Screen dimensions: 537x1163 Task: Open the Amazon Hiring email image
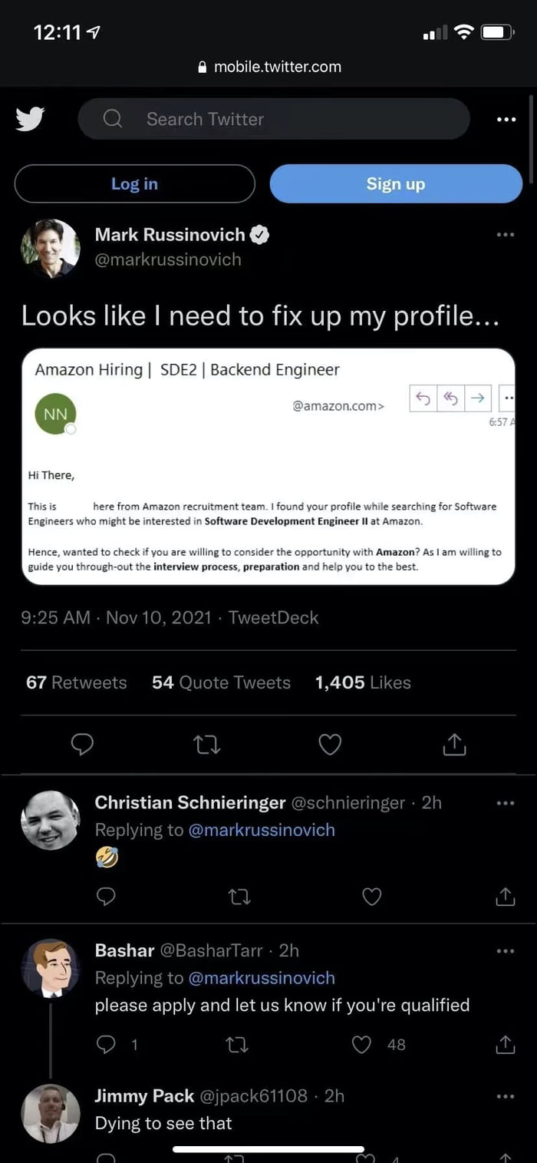[x=268, y=467]
